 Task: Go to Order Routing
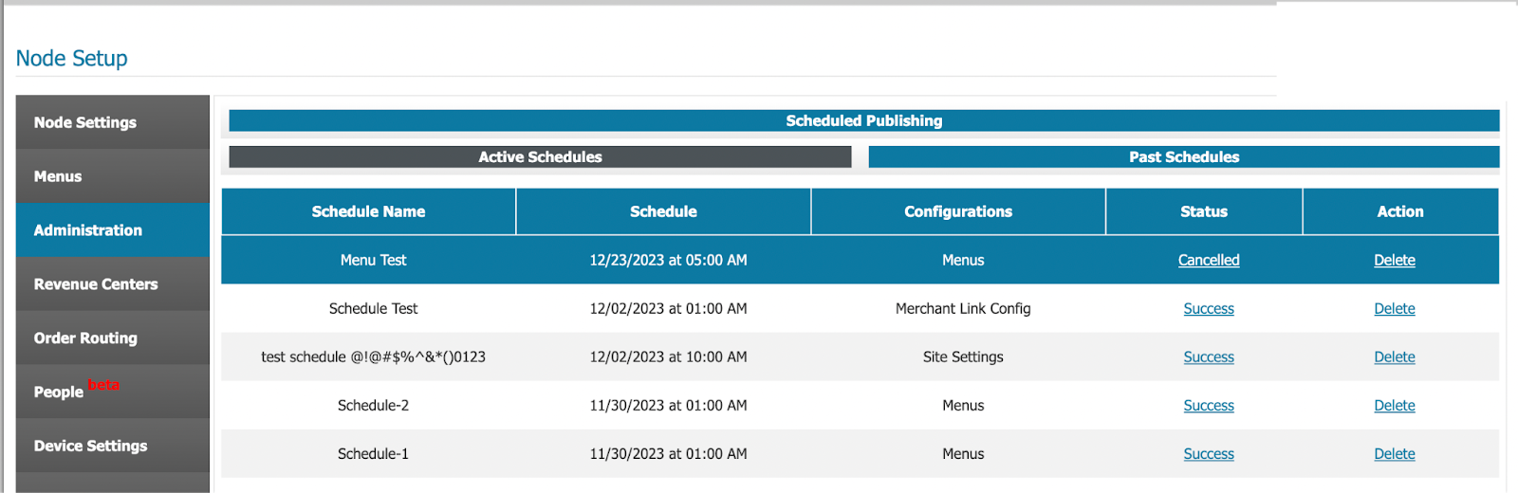112,338
